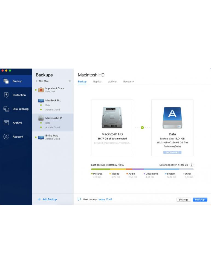The width and height of the screenshot is (211, 274).
Task: Click the Audio legend label
Action: pyautogui.click(x=132, y=174)
